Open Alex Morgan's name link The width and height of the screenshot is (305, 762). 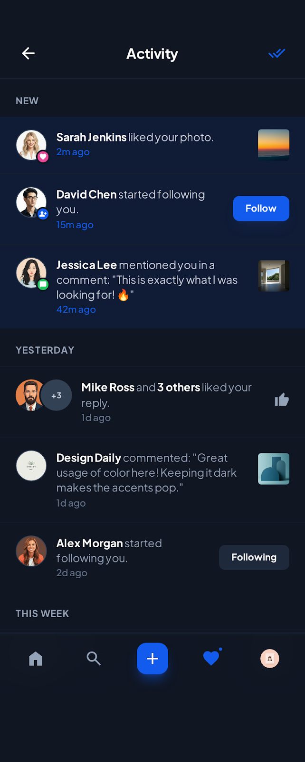[x=89, y=543]
